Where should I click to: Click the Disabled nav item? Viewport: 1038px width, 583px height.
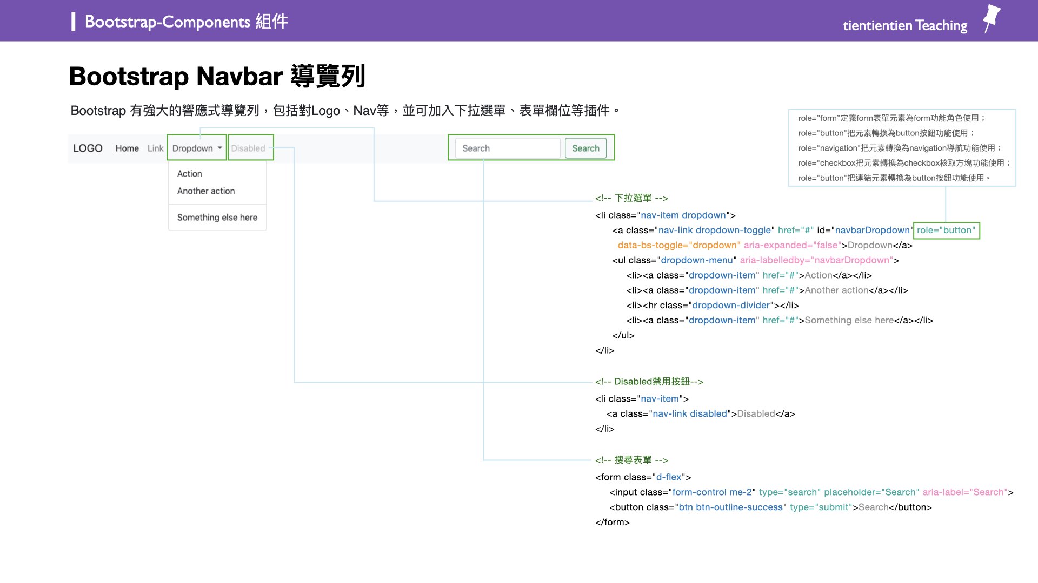point(248,148)
